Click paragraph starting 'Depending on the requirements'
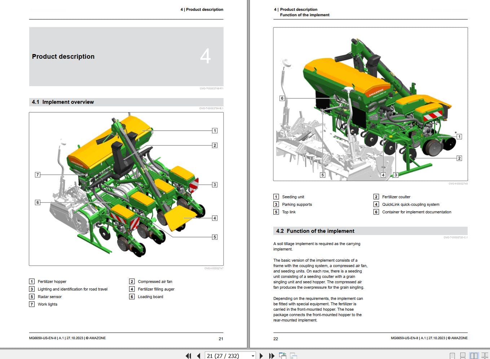This screenshot has height=359, width=490. tap(318, 309)
